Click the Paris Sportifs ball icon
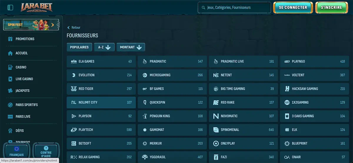353x163 pixels. tap(10, 105)
